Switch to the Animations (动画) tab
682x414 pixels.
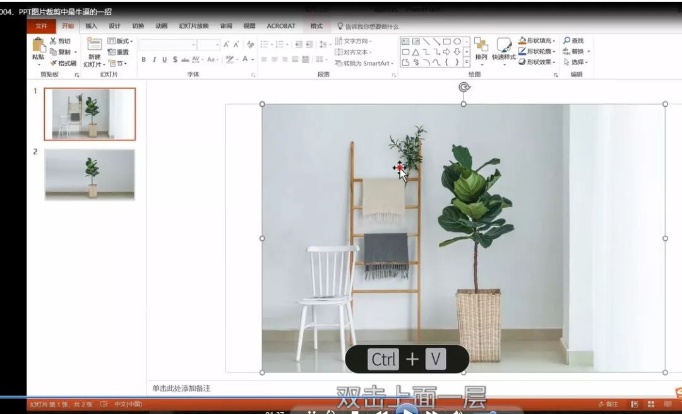pyautogui.click(x=162, y=26)
